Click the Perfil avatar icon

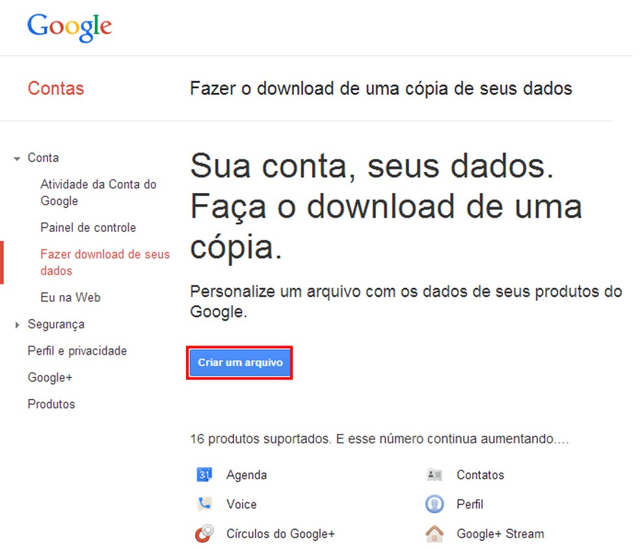click(434, 504)
